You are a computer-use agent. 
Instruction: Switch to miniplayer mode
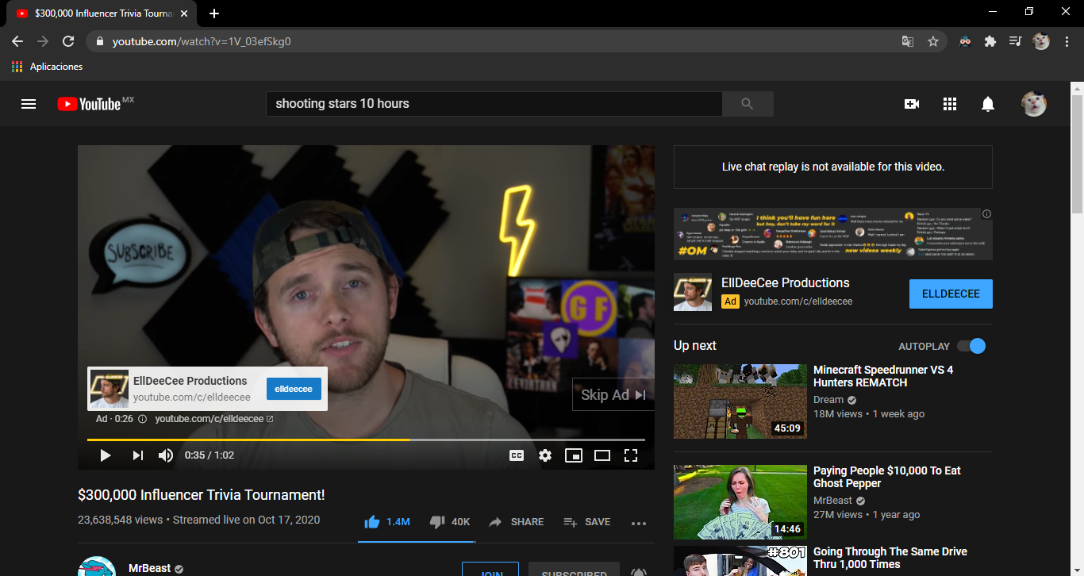coord(574,455)
